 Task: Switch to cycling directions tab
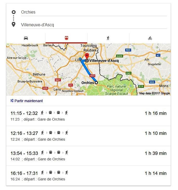tap(150, 38)
